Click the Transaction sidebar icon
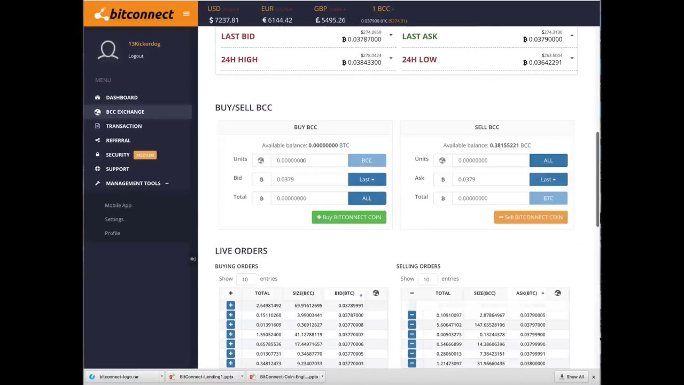The height and width of the screenshot is (385, 684). (x=97, y=126)
